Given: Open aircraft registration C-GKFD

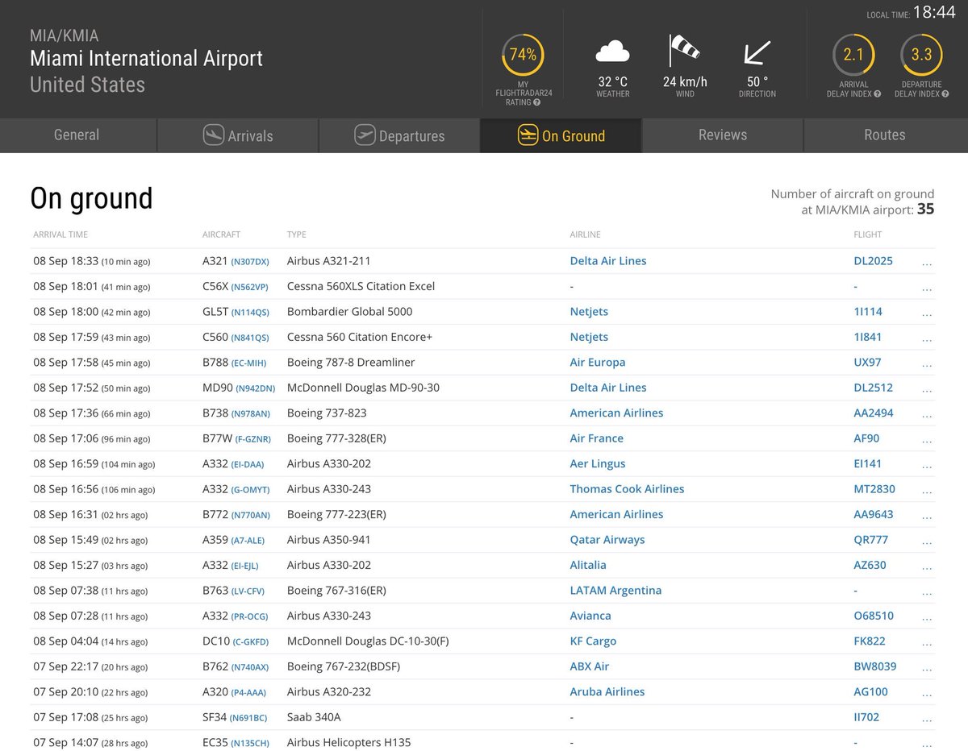Looking at the screenshot, I should [251, 642].
